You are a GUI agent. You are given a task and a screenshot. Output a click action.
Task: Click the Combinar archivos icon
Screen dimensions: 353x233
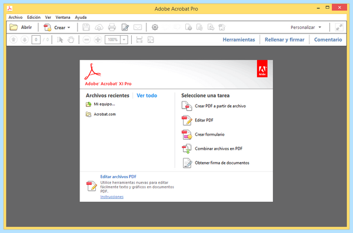(187, 148)
